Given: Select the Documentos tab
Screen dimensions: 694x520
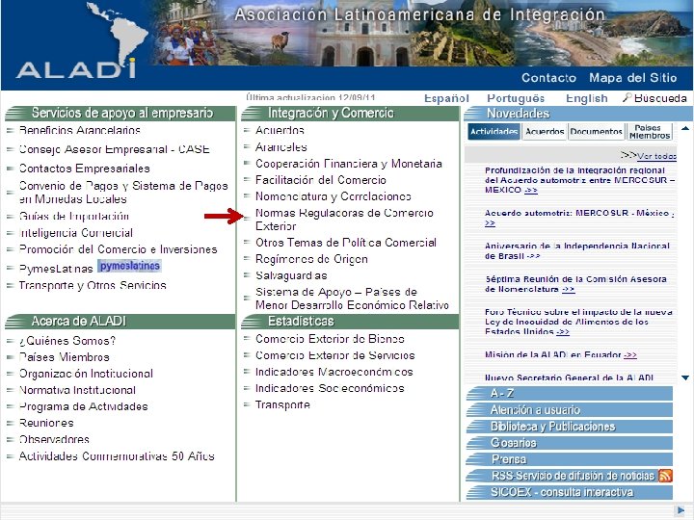Looking at the screenshot, I should coord(597,131).
